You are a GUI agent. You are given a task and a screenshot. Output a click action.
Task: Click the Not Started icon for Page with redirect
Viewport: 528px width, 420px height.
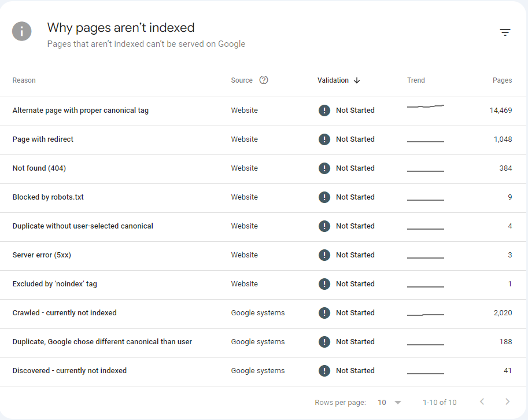tap(324, 139)
